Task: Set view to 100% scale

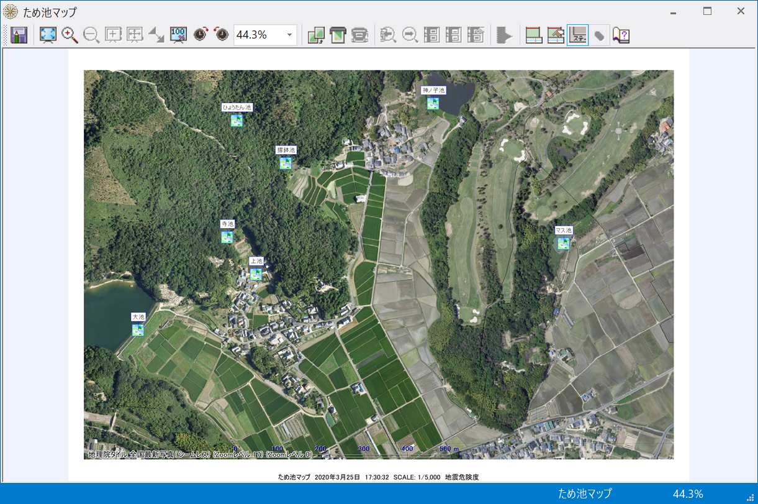Action: coord(179,35)
